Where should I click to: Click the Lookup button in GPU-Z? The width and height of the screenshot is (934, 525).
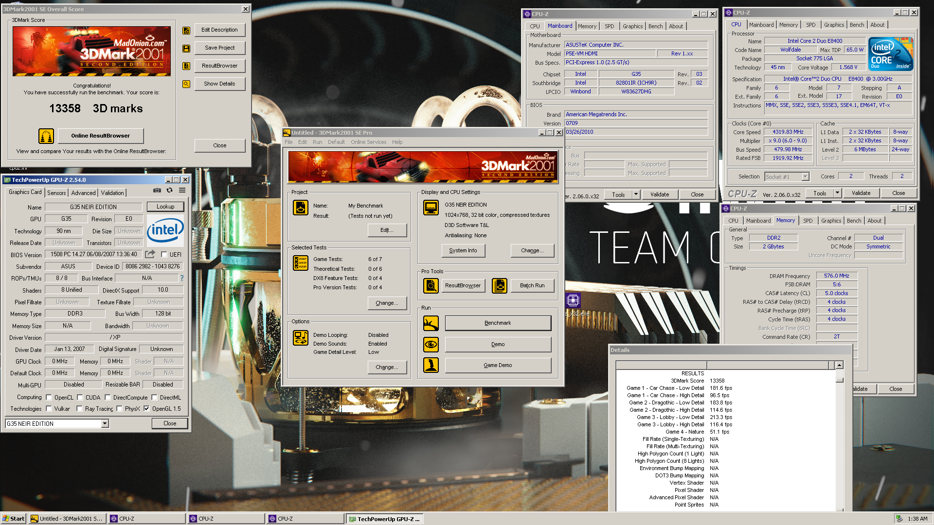pyautogui.click(x=165, y=207)
